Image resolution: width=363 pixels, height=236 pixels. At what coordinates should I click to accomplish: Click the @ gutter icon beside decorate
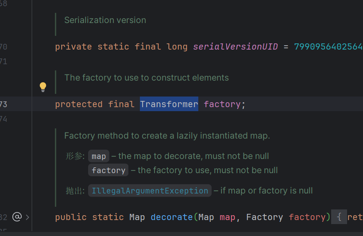pos(17,217)
